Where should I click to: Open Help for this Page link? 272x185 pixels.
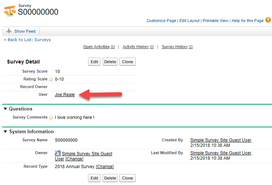point(248,21)
